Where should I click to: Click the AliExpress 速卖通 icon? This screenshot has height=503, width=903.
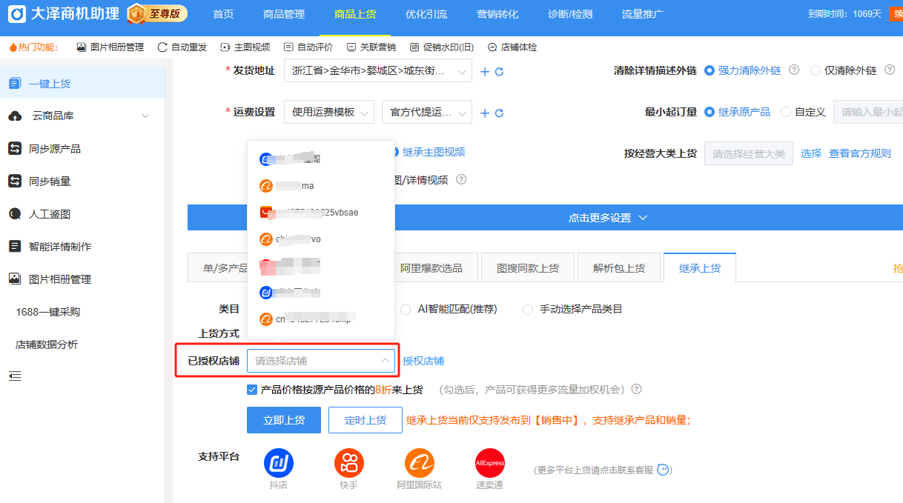[489, 463]
